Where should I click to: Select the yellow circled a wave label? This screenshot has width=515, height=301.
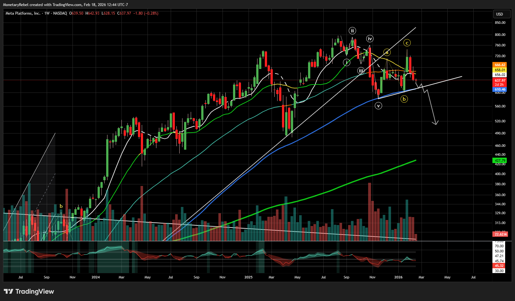point(387,52)
